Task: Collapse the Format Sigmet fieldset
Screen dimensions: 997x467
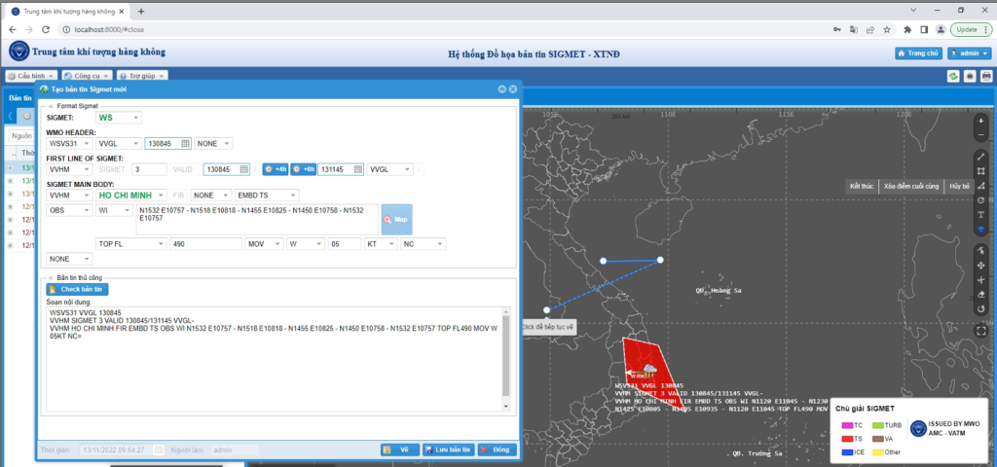Action: tap(49, 105)
